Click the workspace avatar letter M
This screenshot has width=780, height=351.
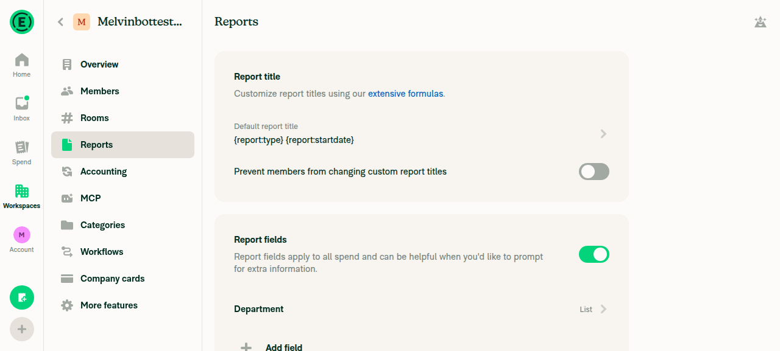point(82,22)
